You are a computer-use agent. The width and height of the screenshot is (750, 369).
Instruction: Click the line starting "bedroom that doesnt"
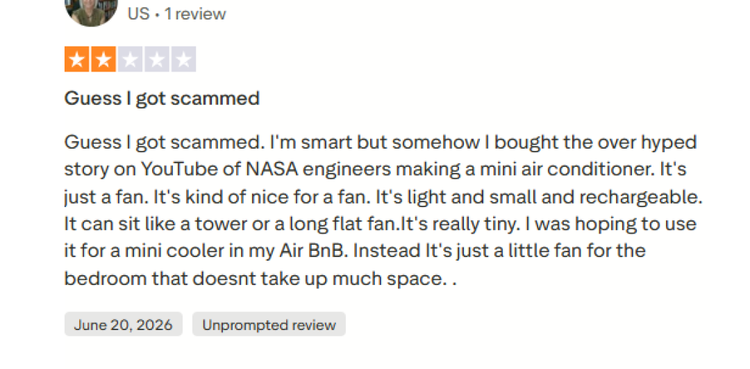[x=260, y=279]
